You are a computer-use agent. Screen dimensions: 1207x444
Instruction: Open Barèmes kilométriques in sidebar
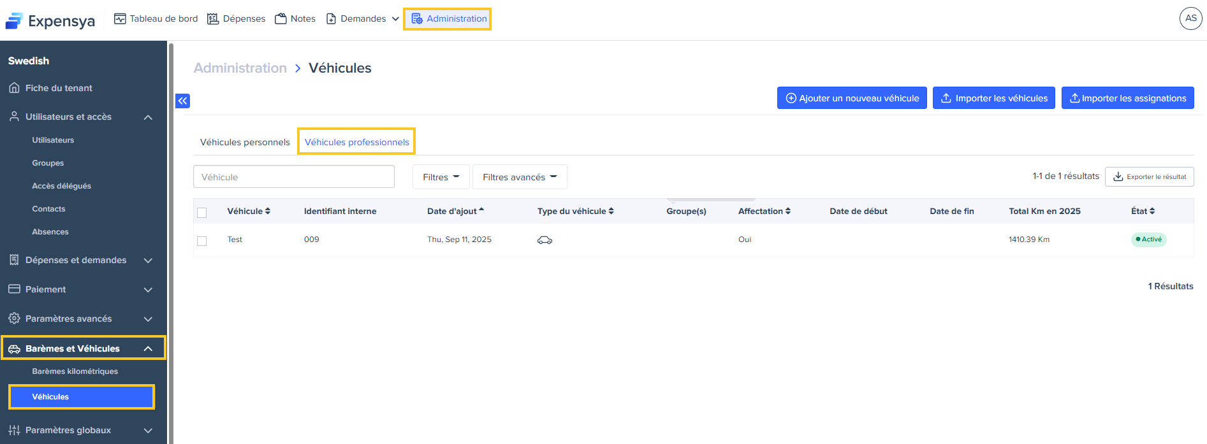(75, 371)
